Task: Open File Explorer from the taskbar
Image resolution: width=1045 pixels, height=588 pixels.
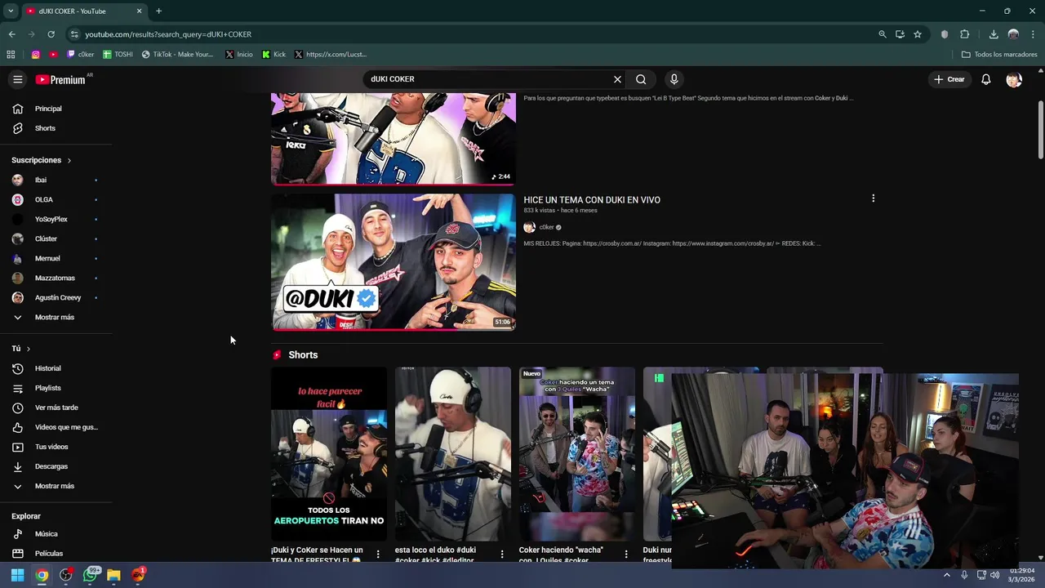Action: (x=113, y=575)
